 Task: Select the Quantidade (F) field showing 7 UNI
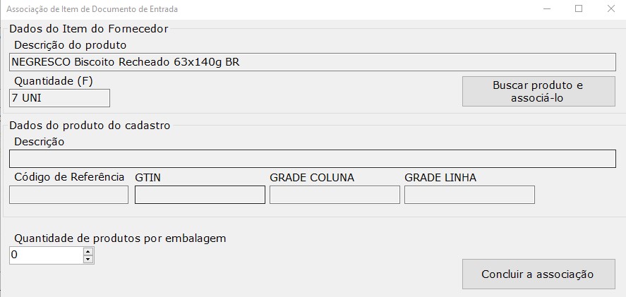click(x=60, y=97)
